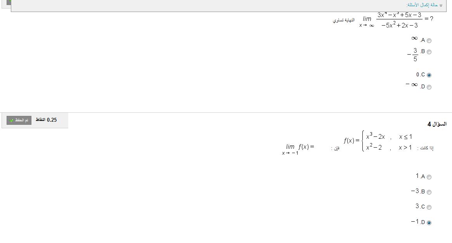Screen dimensions: 452x243
Task: Select option A infinity in the limit question
Action: pos(429,41)
